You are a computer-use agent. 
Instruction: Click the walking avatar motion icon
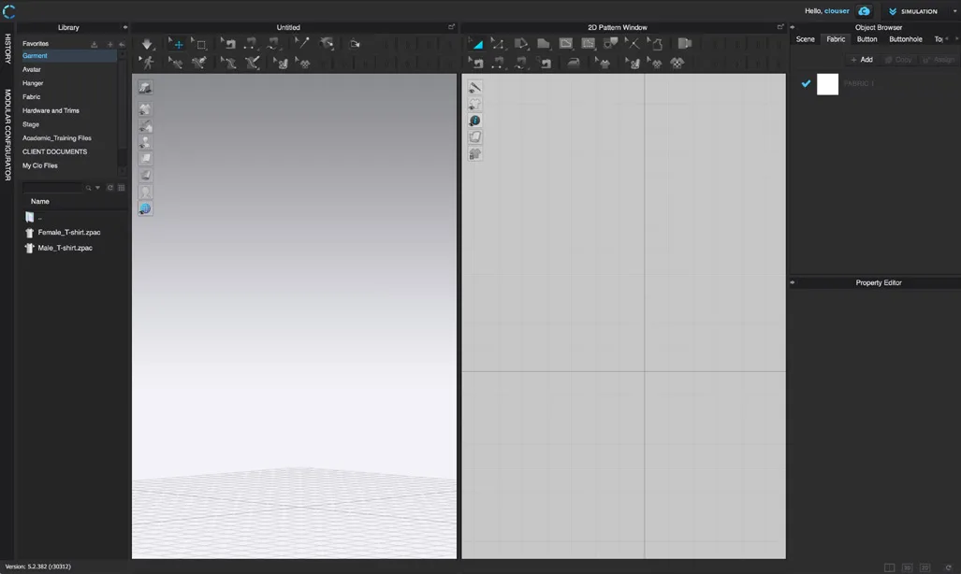click(x=147, y=63)
